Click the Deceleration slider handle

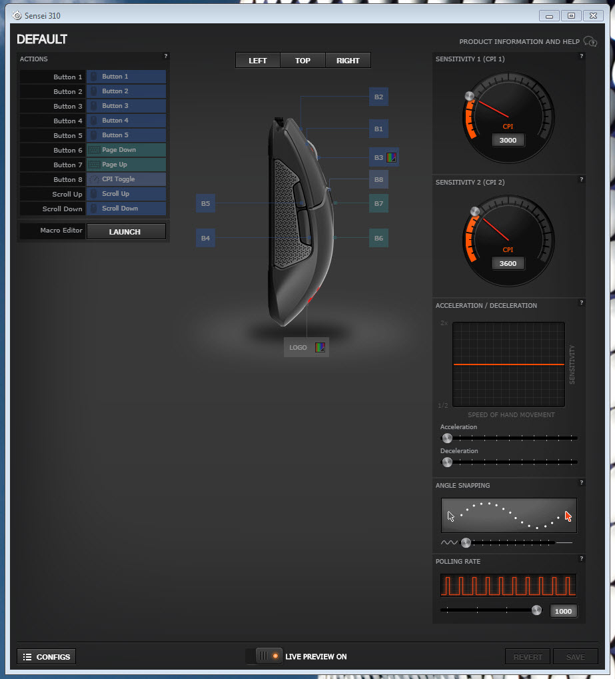447,462
